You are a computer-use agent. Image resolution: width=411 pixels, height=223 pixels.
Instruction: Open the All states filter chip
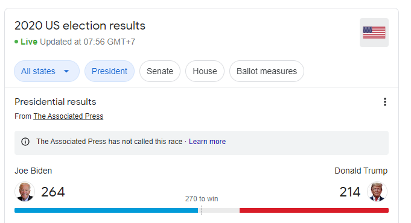coord(46,71)
